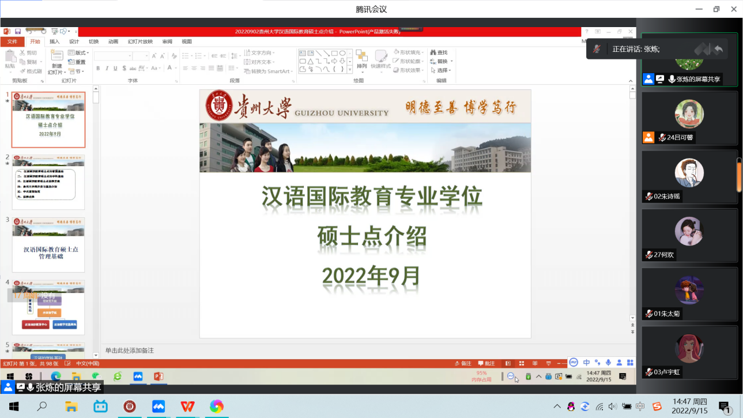The image size is (743, 418).
Task: Open the font name combo box
Action: 112,56
